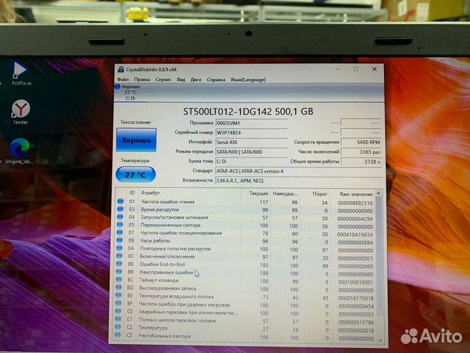Minimize the CrystalDiskInfo window
Viewport: 470px width, 353px height.
(337, 69)
